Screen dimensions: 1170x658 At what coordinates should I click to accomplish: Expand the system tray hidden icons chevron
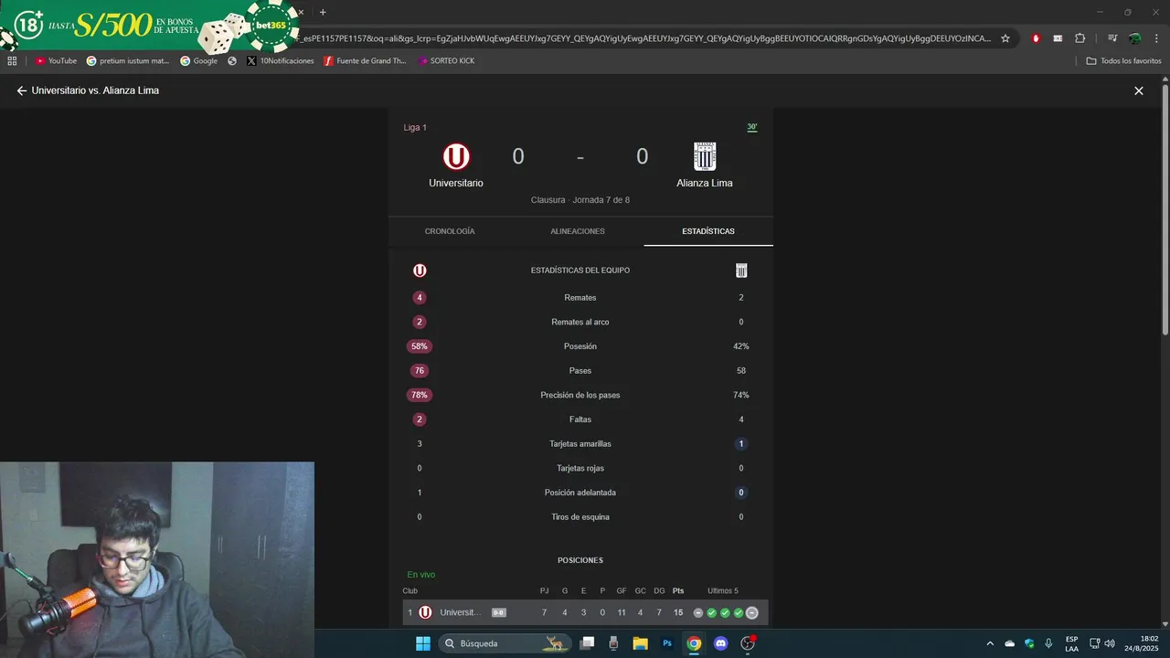990,643
